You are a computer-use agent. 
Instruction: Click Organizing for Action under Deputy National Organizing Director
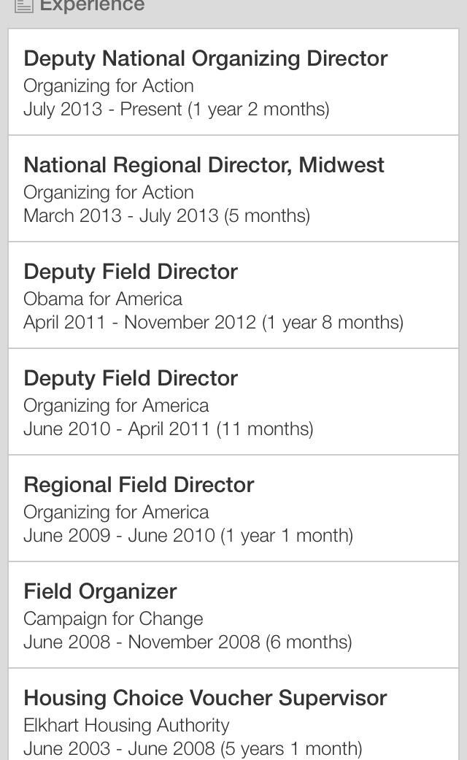click(x=109, y=85)
